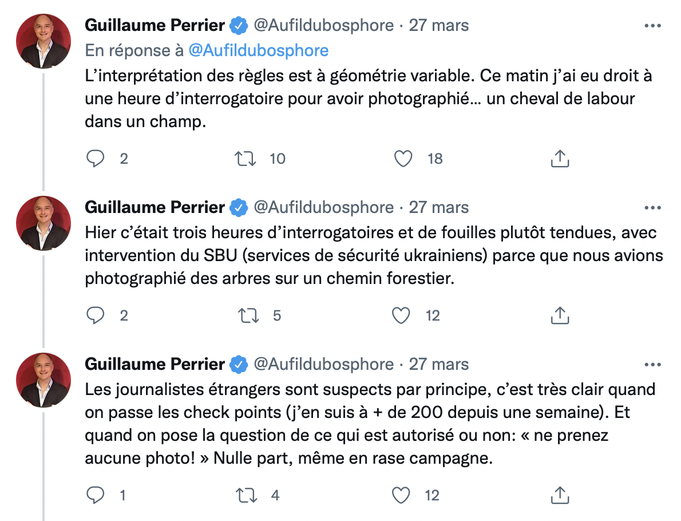Viewport: 681px width, 521px height.
Task: Share the journalistes étrangers tweet
Action: tap(560, 495)
